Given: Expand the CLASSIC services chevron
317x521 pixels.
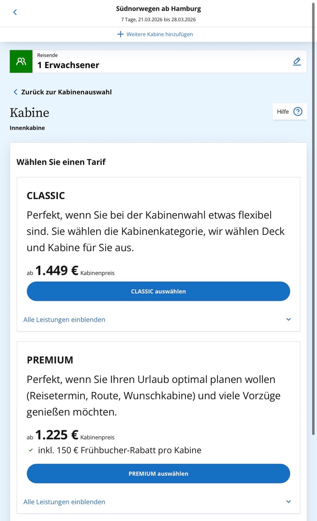Looking at the screenshot, I should click(x=289, y=320).
